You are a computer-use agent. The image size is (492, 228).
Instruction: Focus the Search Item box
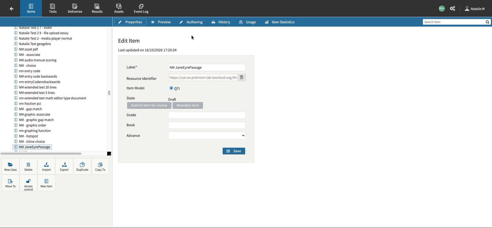coord(454,22)
